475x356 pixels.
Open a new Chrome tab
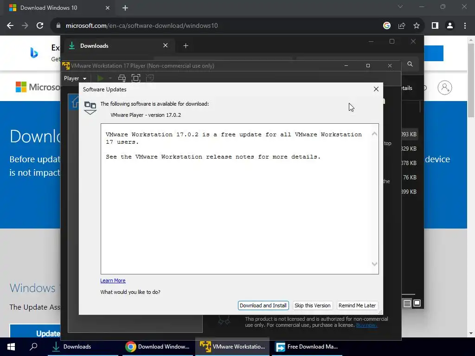coord(125,8)
